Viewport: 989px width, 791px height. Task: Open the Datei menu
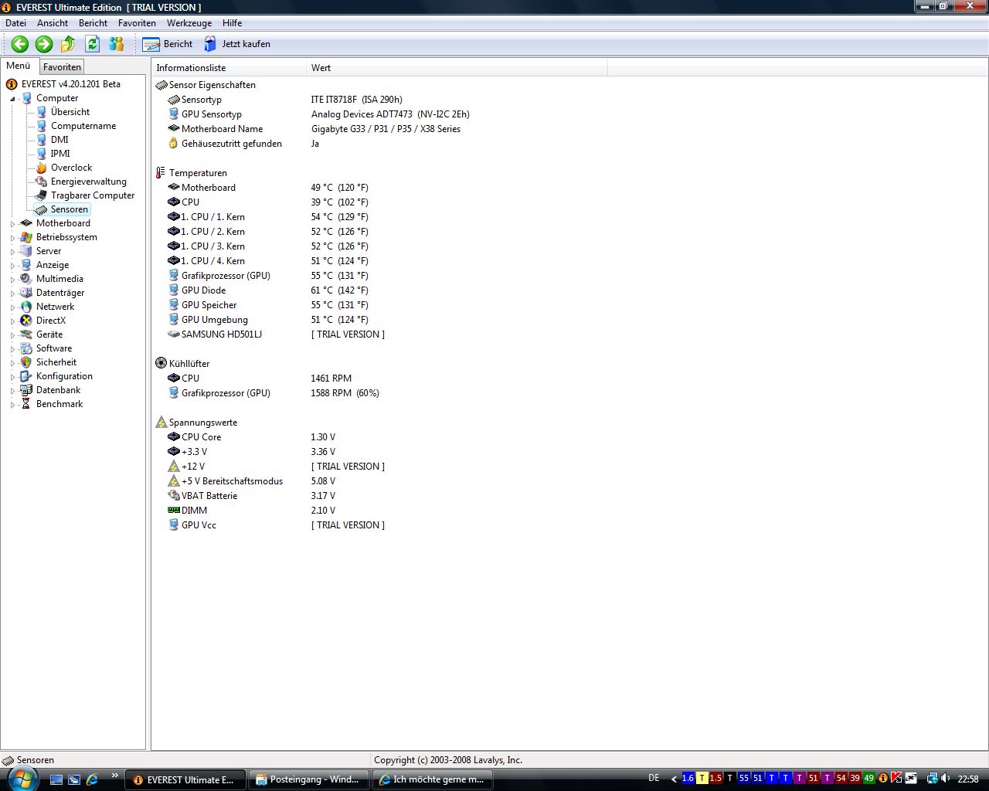15,23
